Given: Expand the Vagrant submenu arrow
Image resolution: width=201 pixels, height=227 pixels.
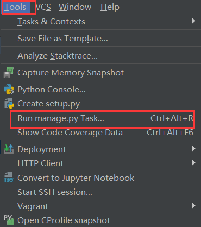Looking at the screenshot, I should 193,205.
